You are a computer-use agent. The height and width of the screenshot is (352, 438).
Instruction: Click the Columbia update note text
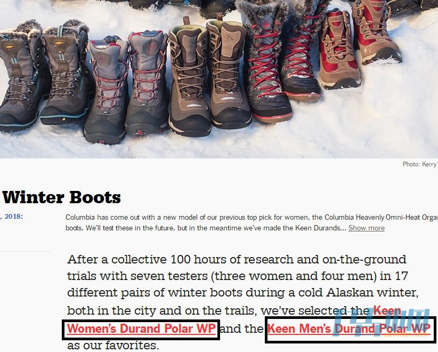click(x=252, y=222)
